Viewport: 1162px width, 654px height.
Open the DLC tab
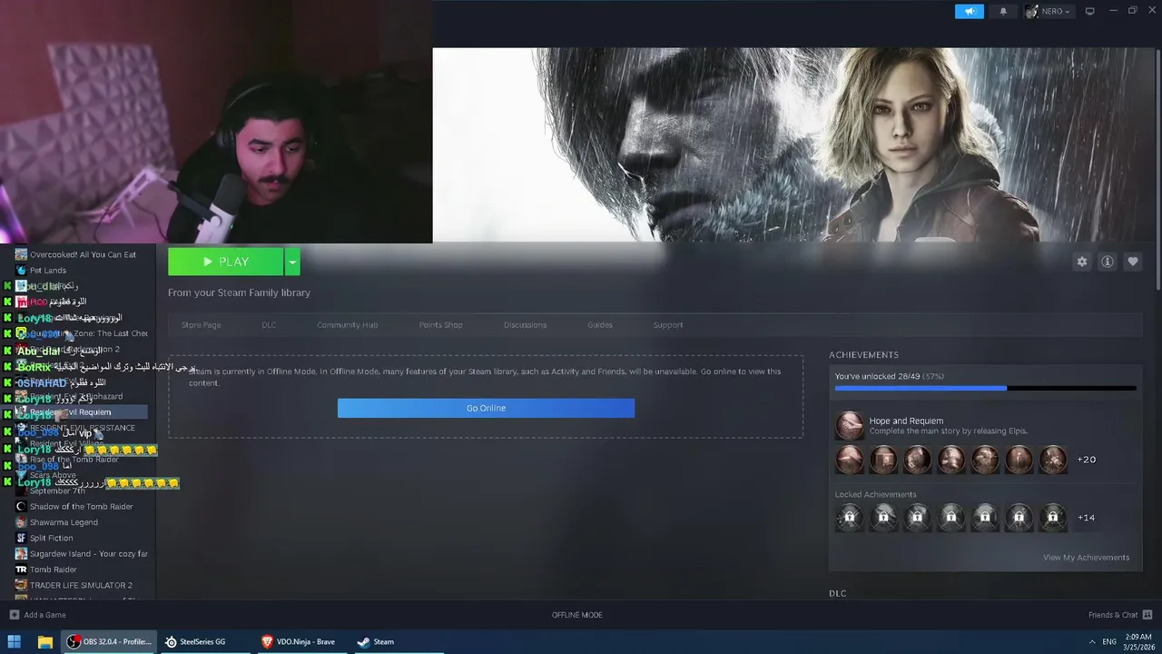[x=269, y=325]
